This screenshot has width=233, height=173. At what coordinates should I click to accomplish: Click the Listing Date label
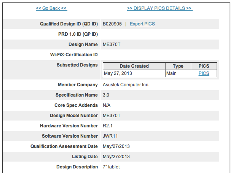[x=85, y=157]
